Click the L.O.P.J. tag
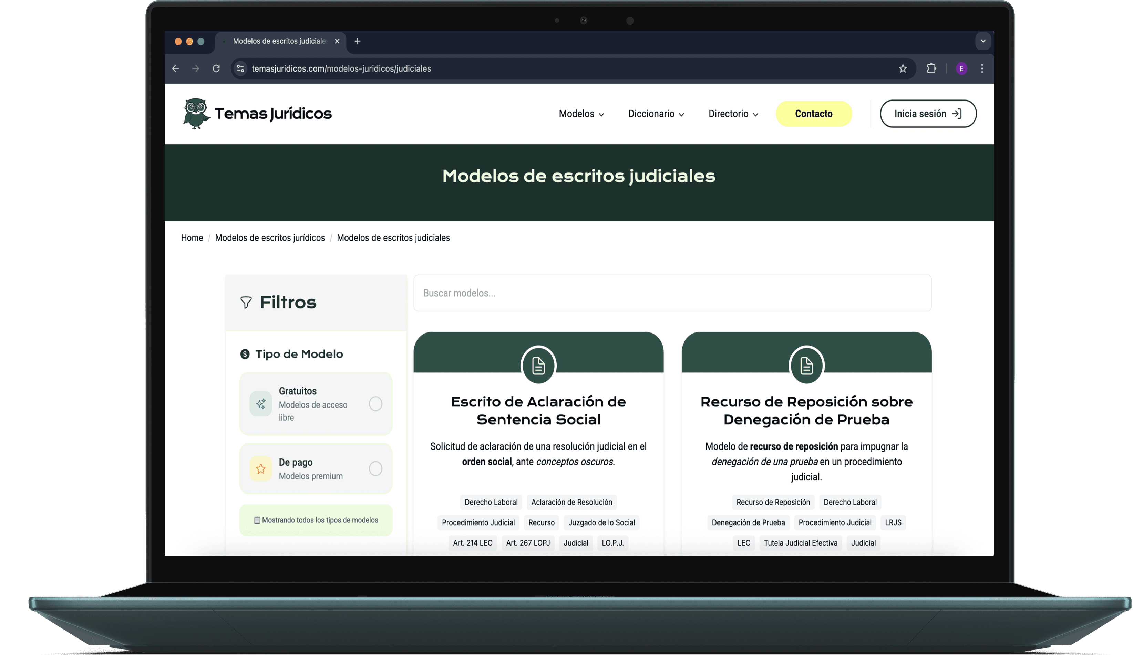 (x=613, y=543)
